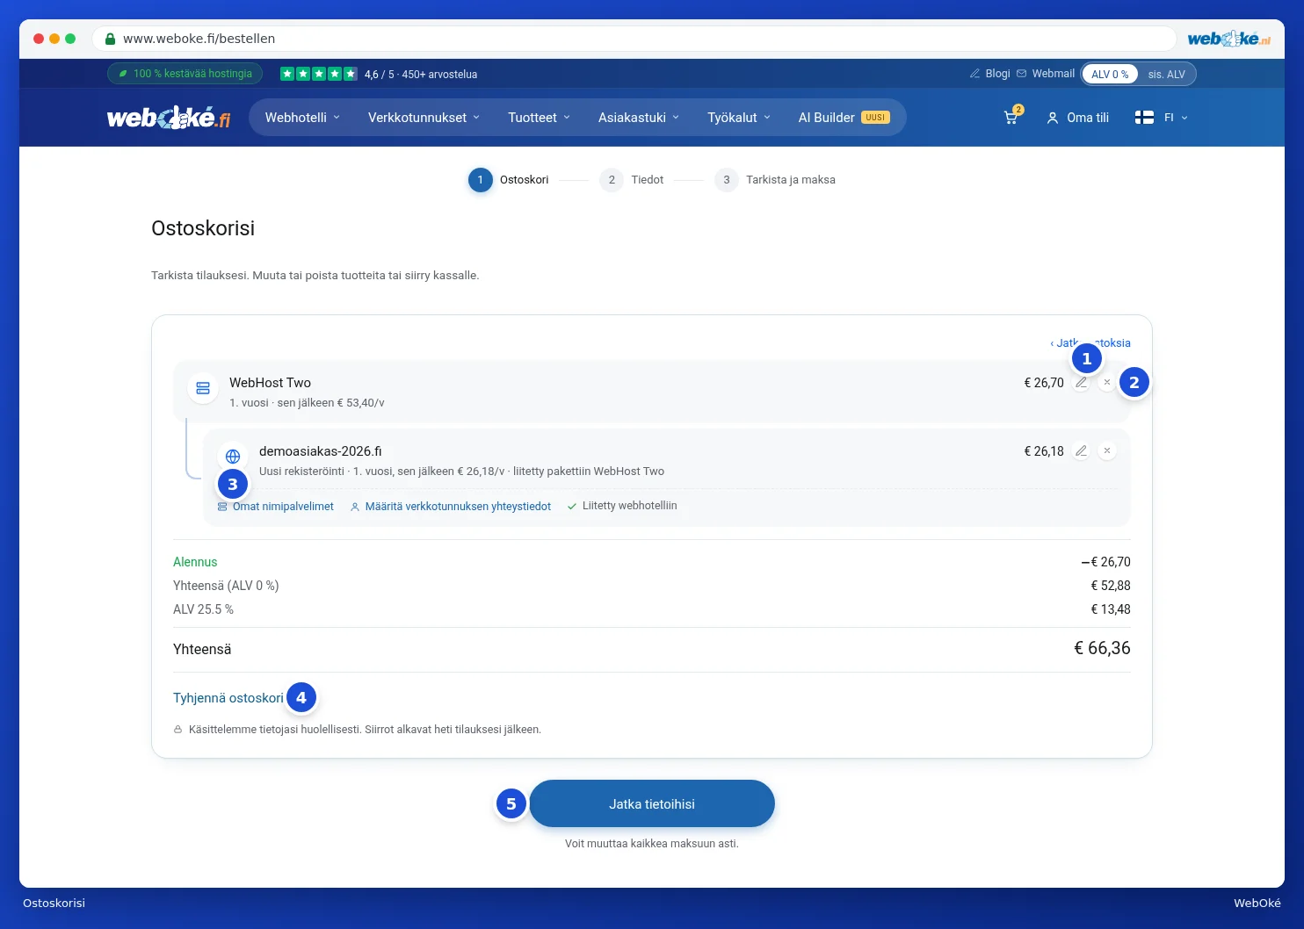Viewport: 1304px width, 929px height.
Task: Remove demoasiakas-2026.fi from the cart
Action: coord(1107,451)
